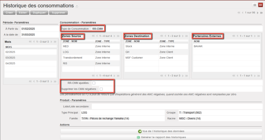Click Vue de l'historique des données
Image resolution: width=265 pixels, height=140 pixels.
[x=161, y=131]
